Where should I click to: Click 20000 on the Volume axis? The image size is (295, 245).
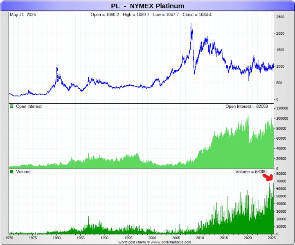coord(281,219)
